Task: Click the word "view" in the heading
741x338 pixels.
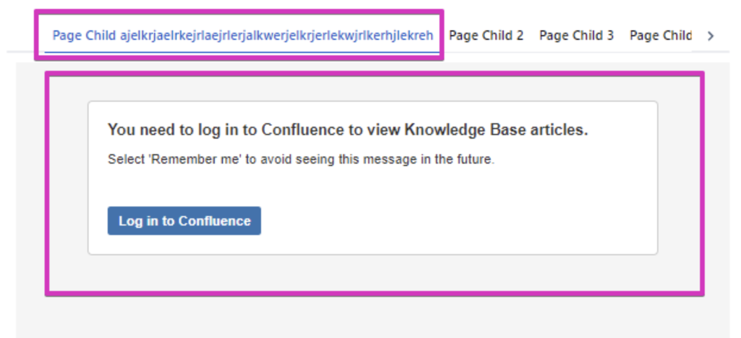Action: pos(384,130)
